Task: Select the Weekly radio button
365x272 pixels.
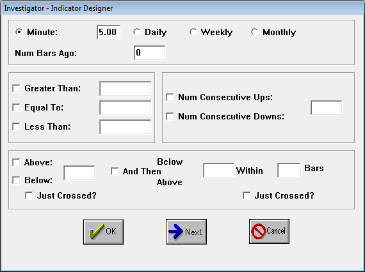Action: (x=193, y=32)
